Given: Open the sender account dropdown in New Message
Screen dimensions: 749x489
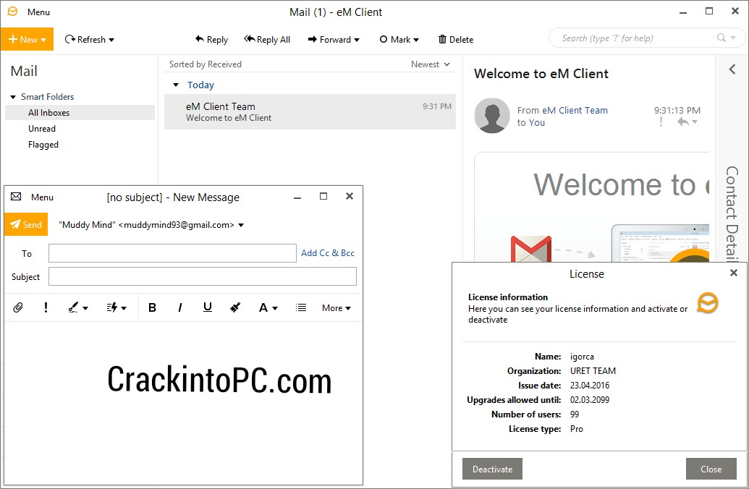Looking at the screenshot, I should [x=241, y=226].
